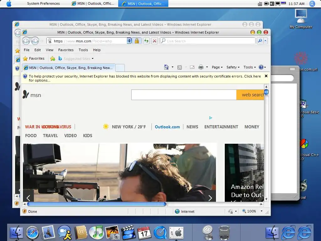Viewport: 321px width, 241px height.
Task: Expand the search provider dropdown arrow
Action: [266, 41]
